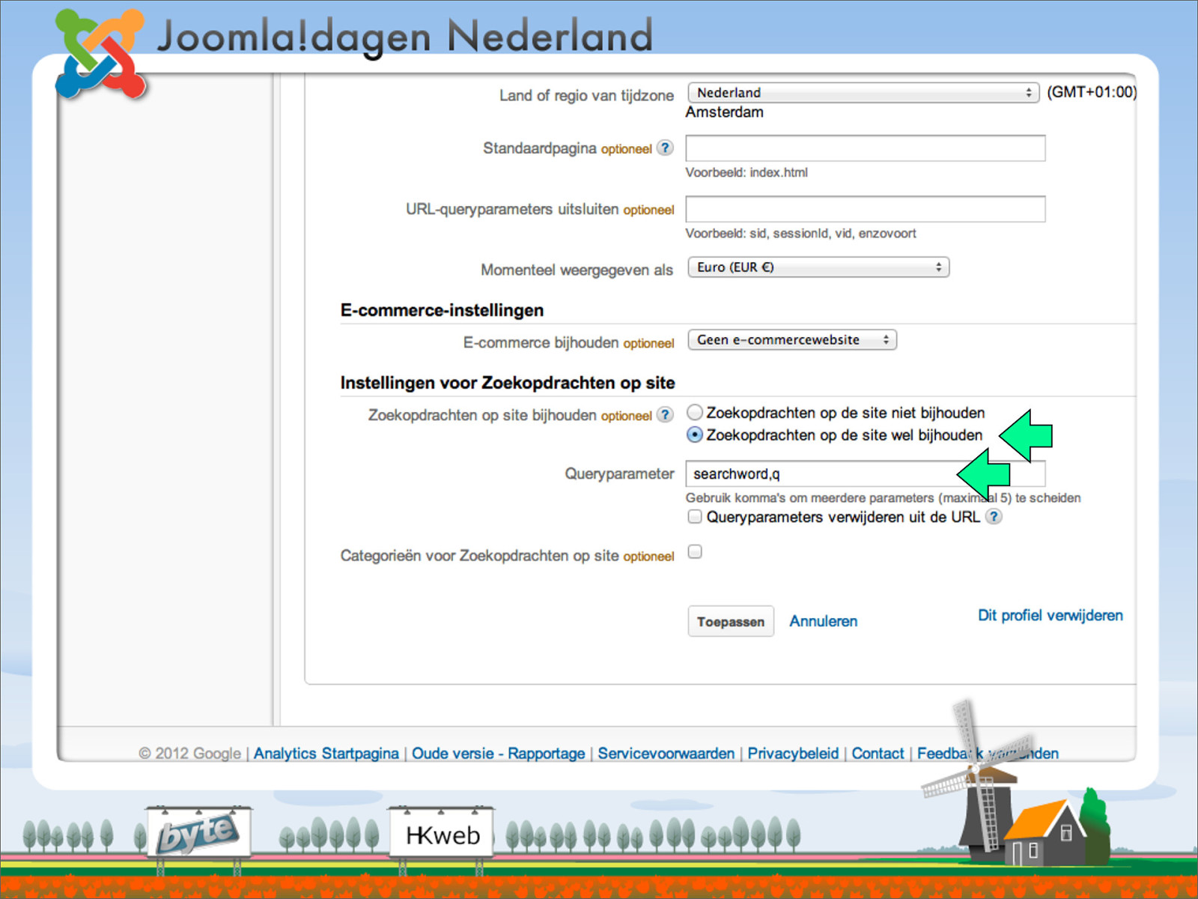Open Contact footer link
The image size is (1198, 899).
(878, 753)
